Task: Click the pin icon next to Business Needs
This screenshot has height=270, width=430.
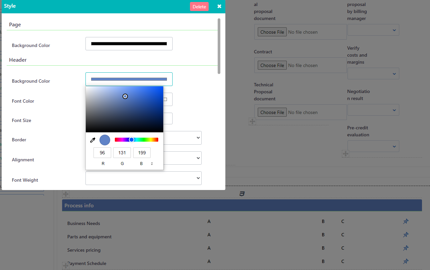Action: click(406, 221)
